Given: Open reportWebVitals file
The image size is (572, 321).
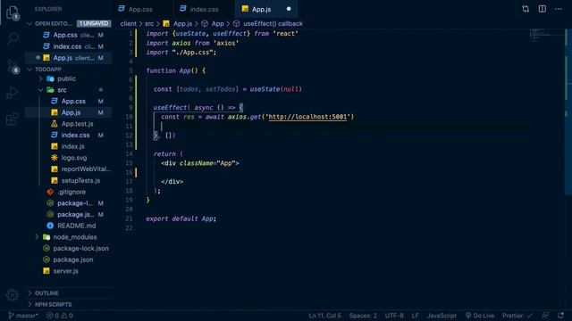Looking at the screenshot, I should [68, 169].
